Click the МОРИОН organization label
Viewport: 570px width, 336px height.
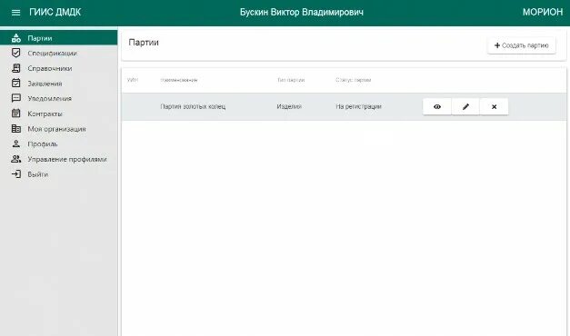click(x=543, y=12)
